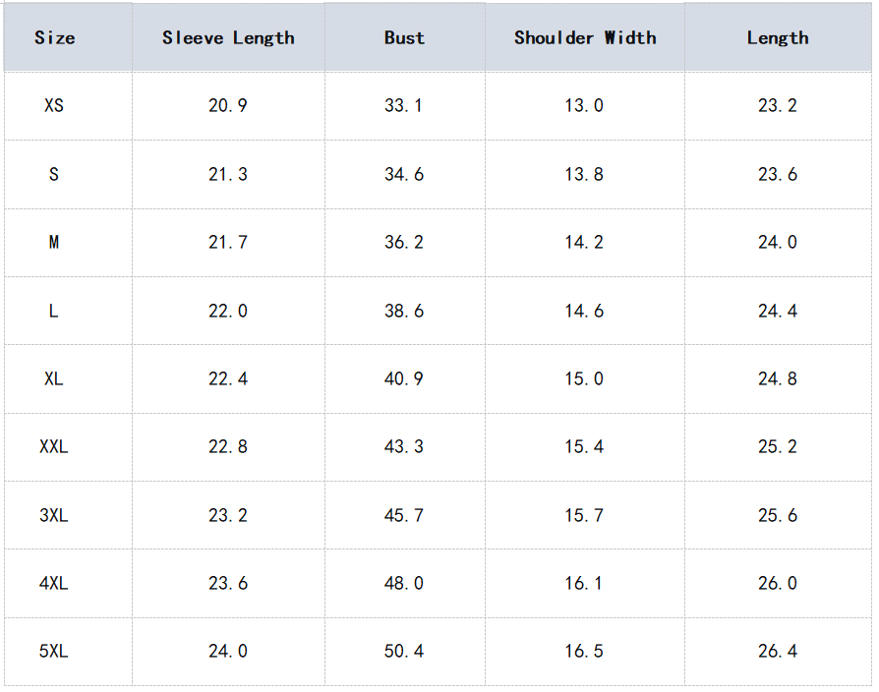Viewport: 879px width, 692px height.
Task: Select bust value 34.6
Action: pyautogui.click(x=404, y=174)
